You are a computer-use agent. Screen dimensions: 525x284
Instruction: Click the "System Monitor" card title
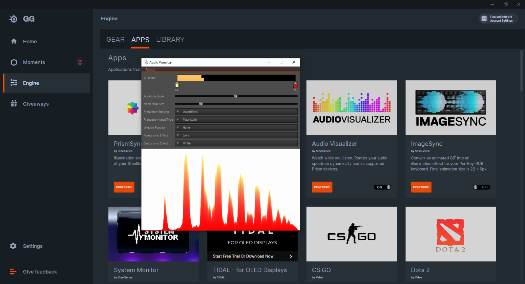click(136, 270)
